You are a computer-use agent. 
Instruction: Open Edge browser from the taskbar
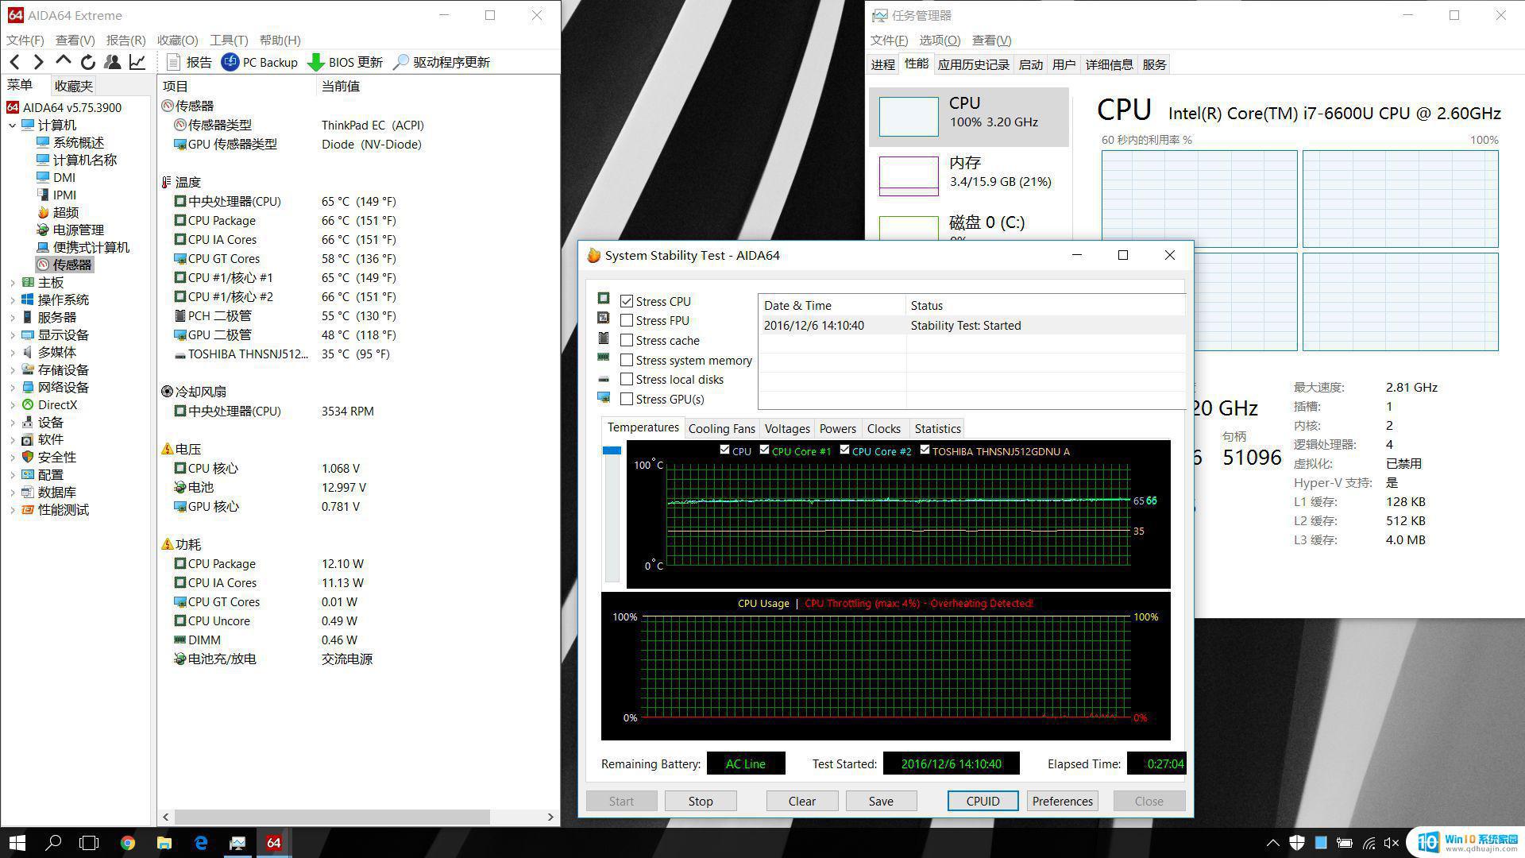pos(201,843)
